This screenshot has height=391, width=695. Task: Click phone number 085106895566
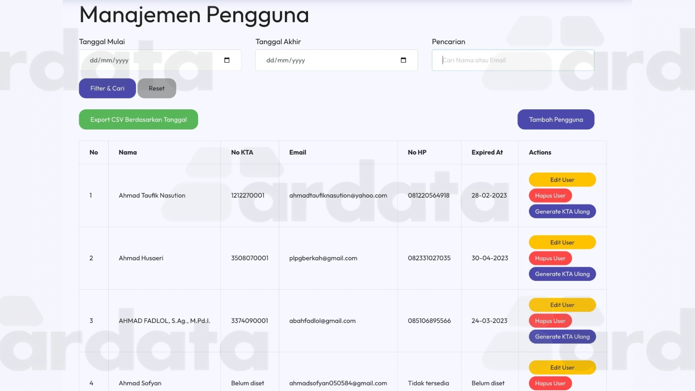coord(429,321)
